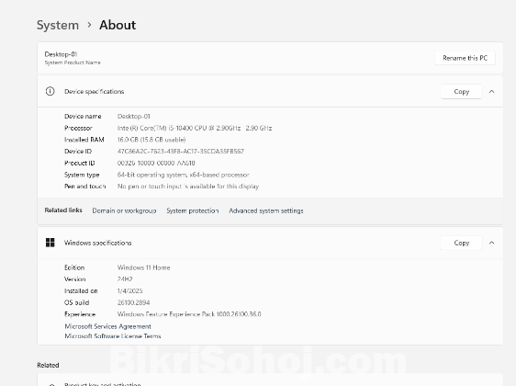Viewport: 516px width, 386px height.
Task: Click the Windows specifications heading
Action: [x=97, y=243]
